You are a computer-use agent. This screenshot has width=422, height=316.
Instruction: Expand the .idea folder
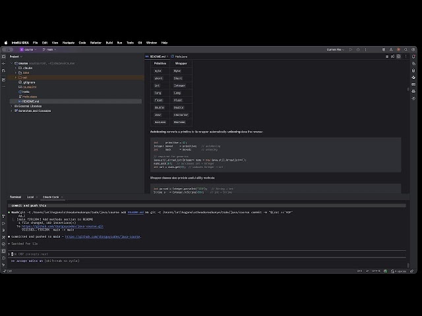coord(16,73)
